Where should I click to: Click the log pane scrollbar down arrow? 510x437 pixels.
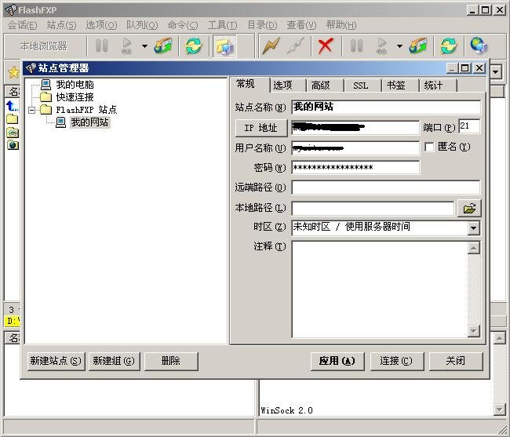[x=499, y=410]
